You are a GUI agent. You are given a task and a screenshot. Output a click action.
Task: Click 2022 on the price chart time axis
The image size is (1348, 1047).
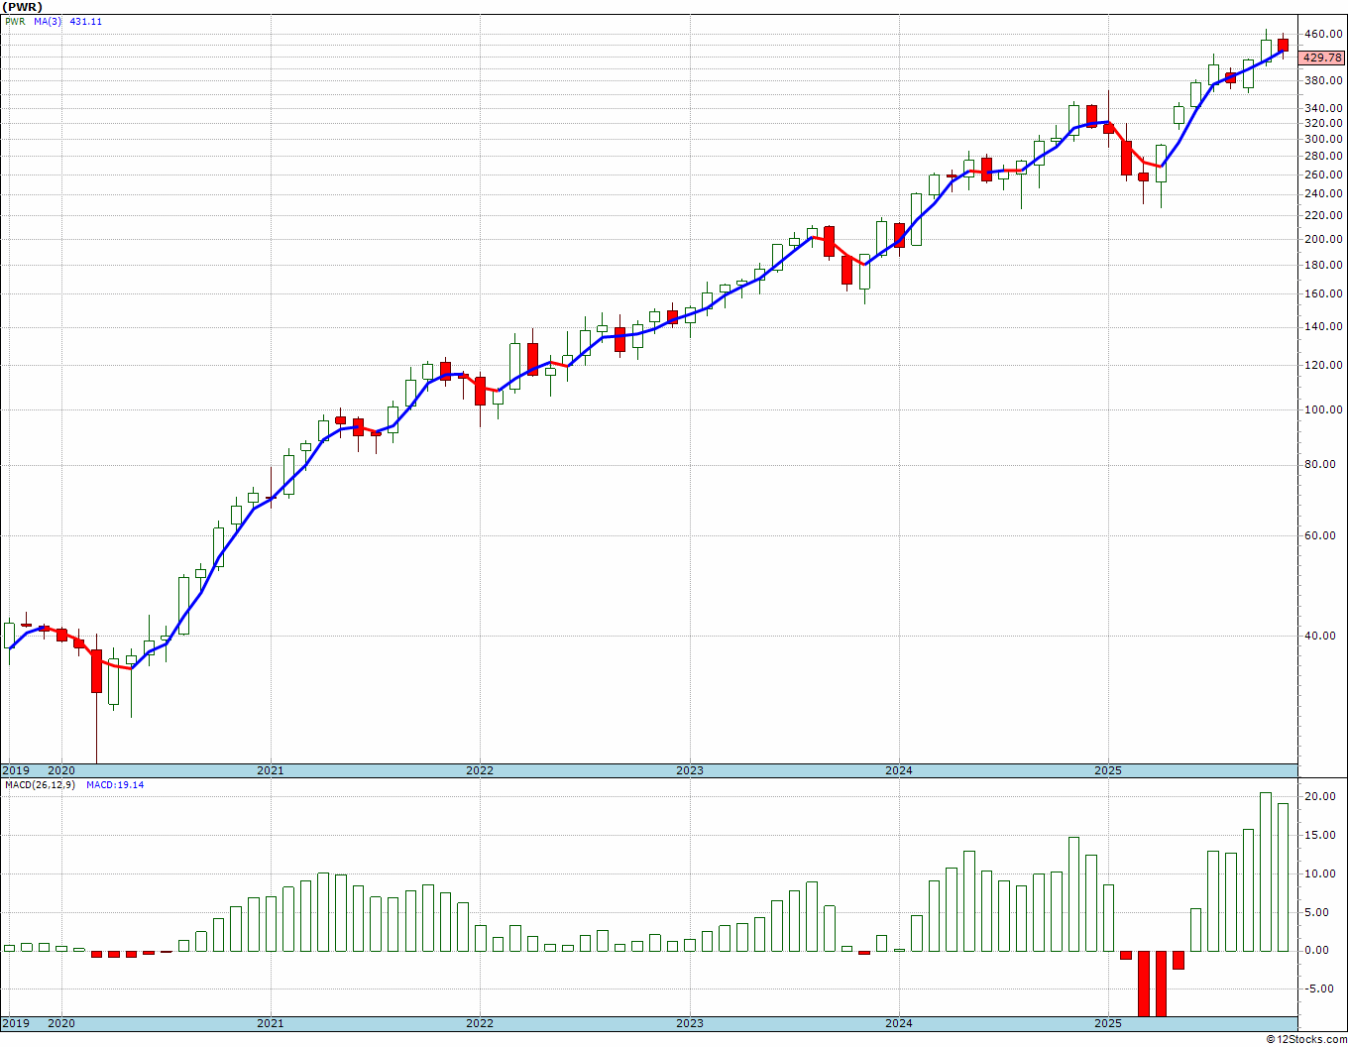480,770
